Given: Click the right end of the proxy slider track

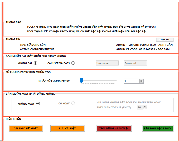Looking at the screenshot, I should [x=116, y=80].
